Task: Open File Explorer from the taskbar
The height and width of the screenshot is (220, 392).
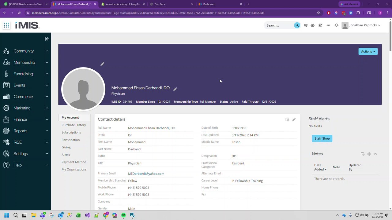Action: click(x=33, y=215)
